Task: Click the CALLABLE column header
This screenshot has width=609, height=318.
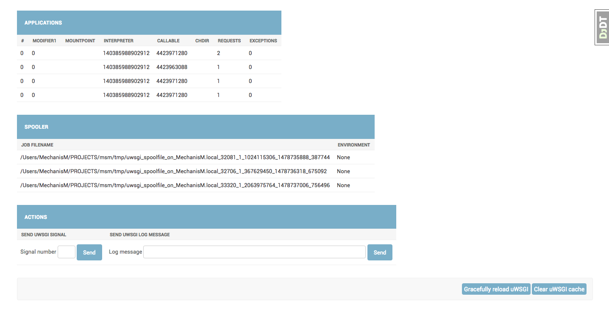Action: (x=168, y=41)
